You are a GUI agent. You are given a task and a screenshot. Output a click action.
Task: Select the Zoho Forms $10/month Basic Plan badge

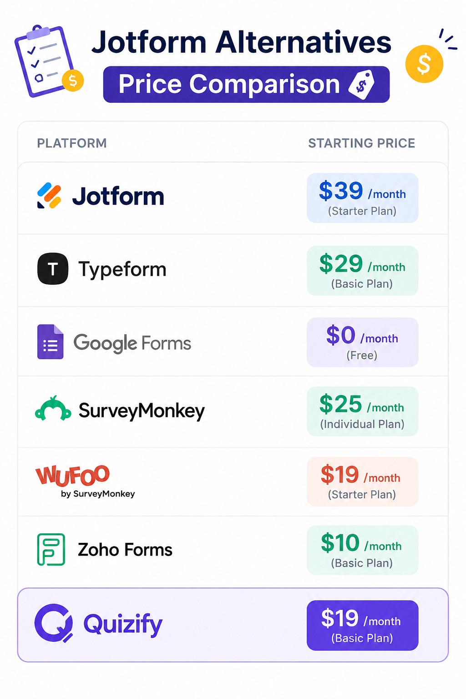[362, 550]
